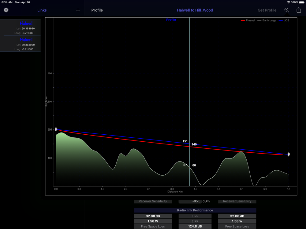
Task: Click the 7.7 distance axis tick
Action: (288, 189)
